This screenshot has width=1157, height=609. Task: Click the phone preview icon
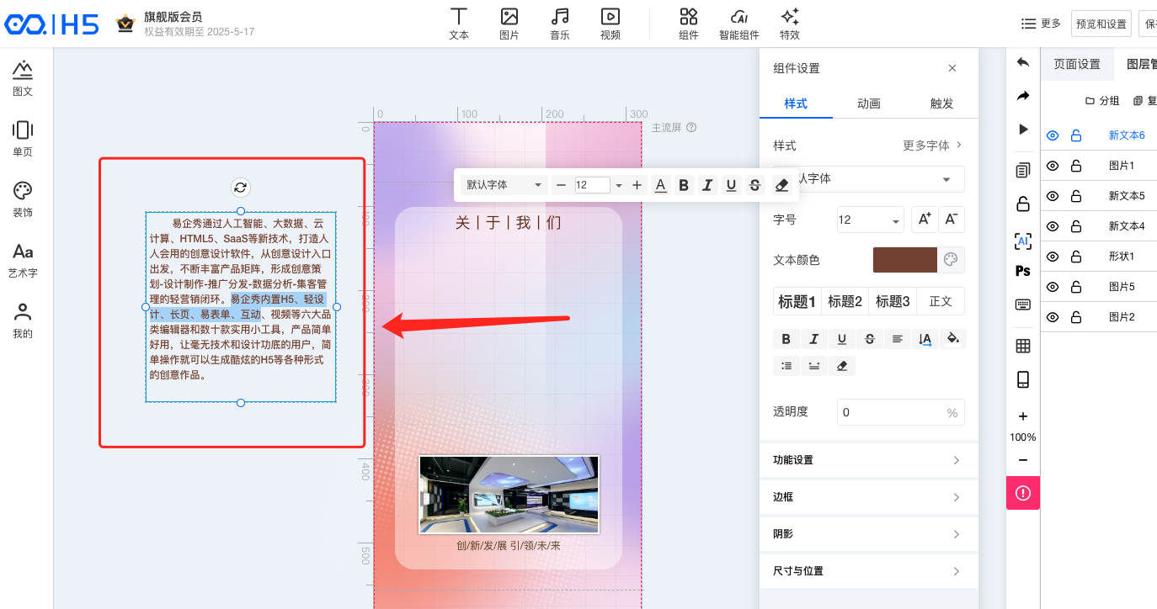[x=1023, y=379]
